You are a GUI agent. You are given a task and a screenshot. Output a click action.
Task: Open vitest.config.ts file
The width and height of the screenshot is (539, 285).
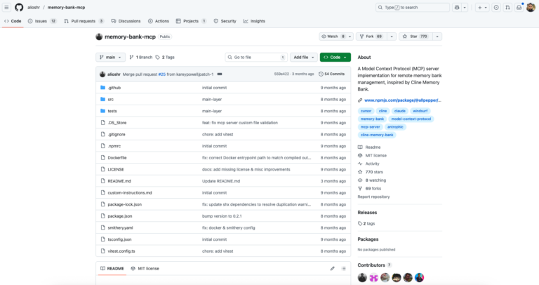121,251
